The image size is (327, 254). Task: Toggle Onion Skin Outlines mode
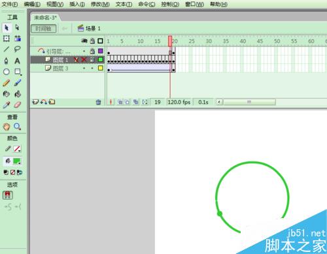tap(127, 102)
